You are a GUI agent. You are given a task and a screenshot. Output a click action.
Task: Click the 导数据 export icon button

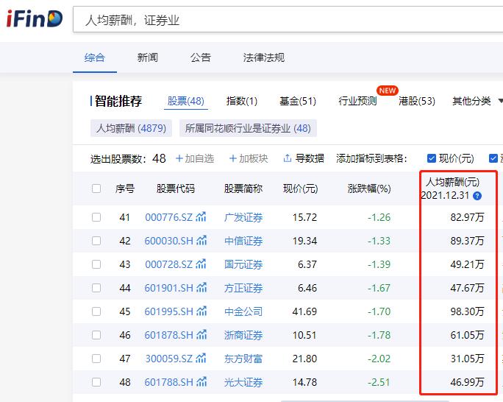303,158
